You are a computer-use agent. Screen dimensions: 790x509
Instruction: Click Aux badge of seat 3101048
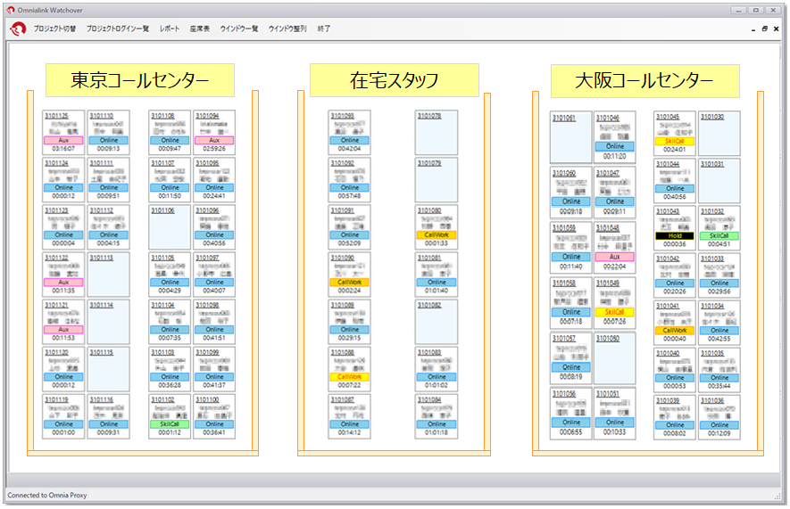[615, 257]
